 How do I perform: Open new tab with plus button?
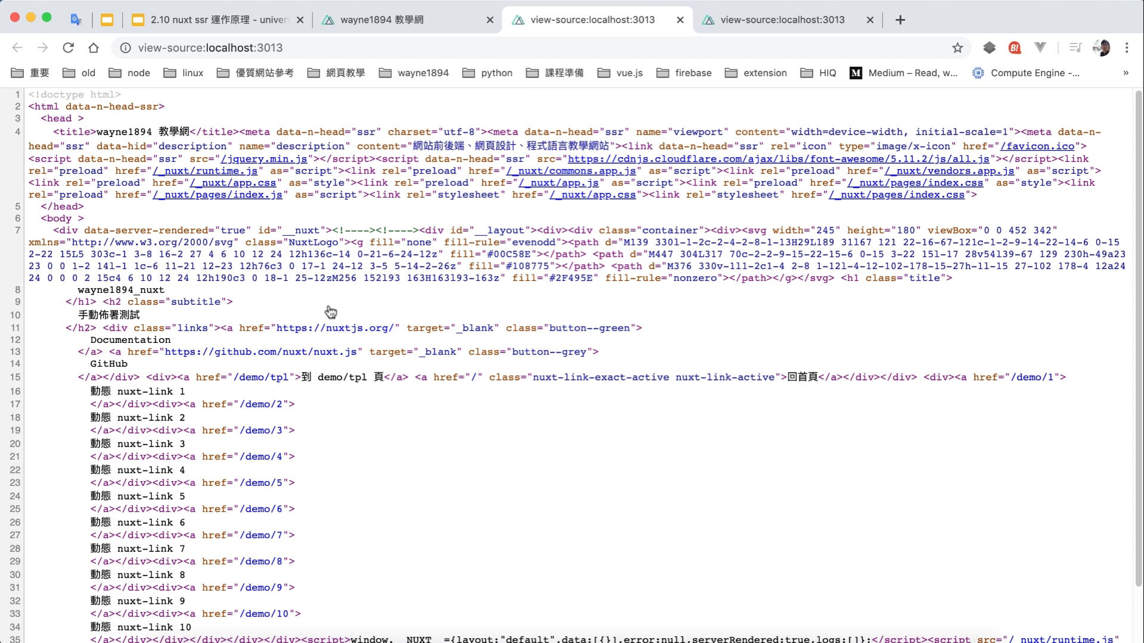tap(900, 20)
